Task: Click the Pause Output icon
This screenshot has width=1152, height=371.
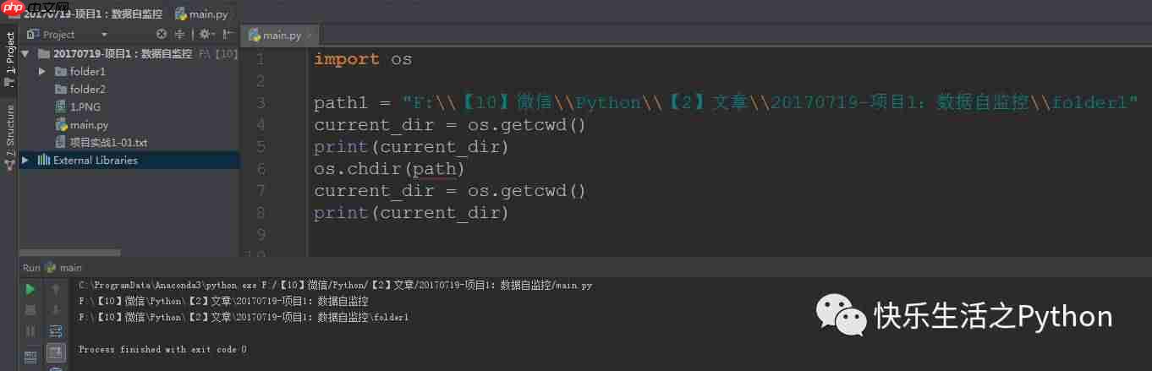Action: click(x=30, y=330)
